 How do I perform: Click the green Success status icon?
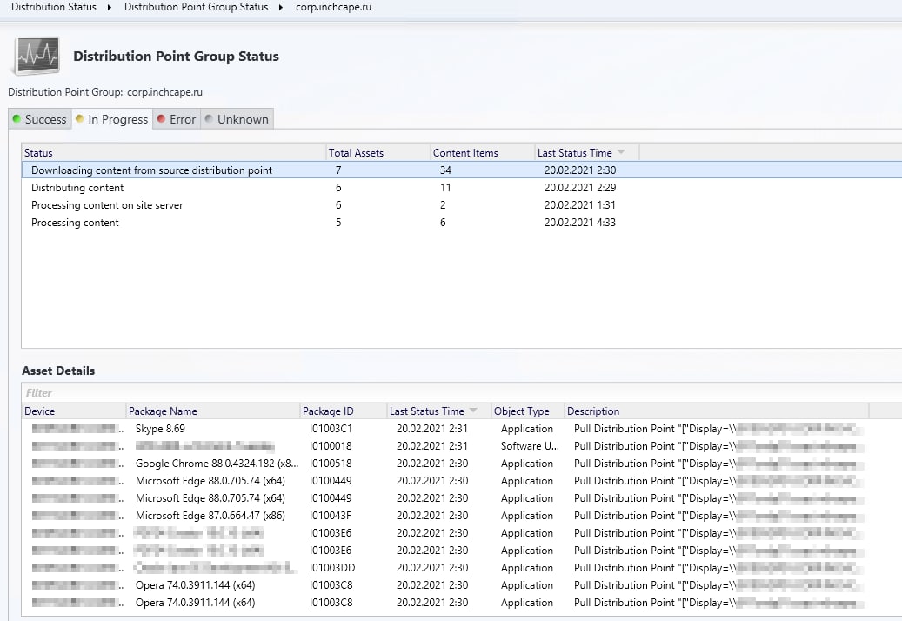coord(17,119)
